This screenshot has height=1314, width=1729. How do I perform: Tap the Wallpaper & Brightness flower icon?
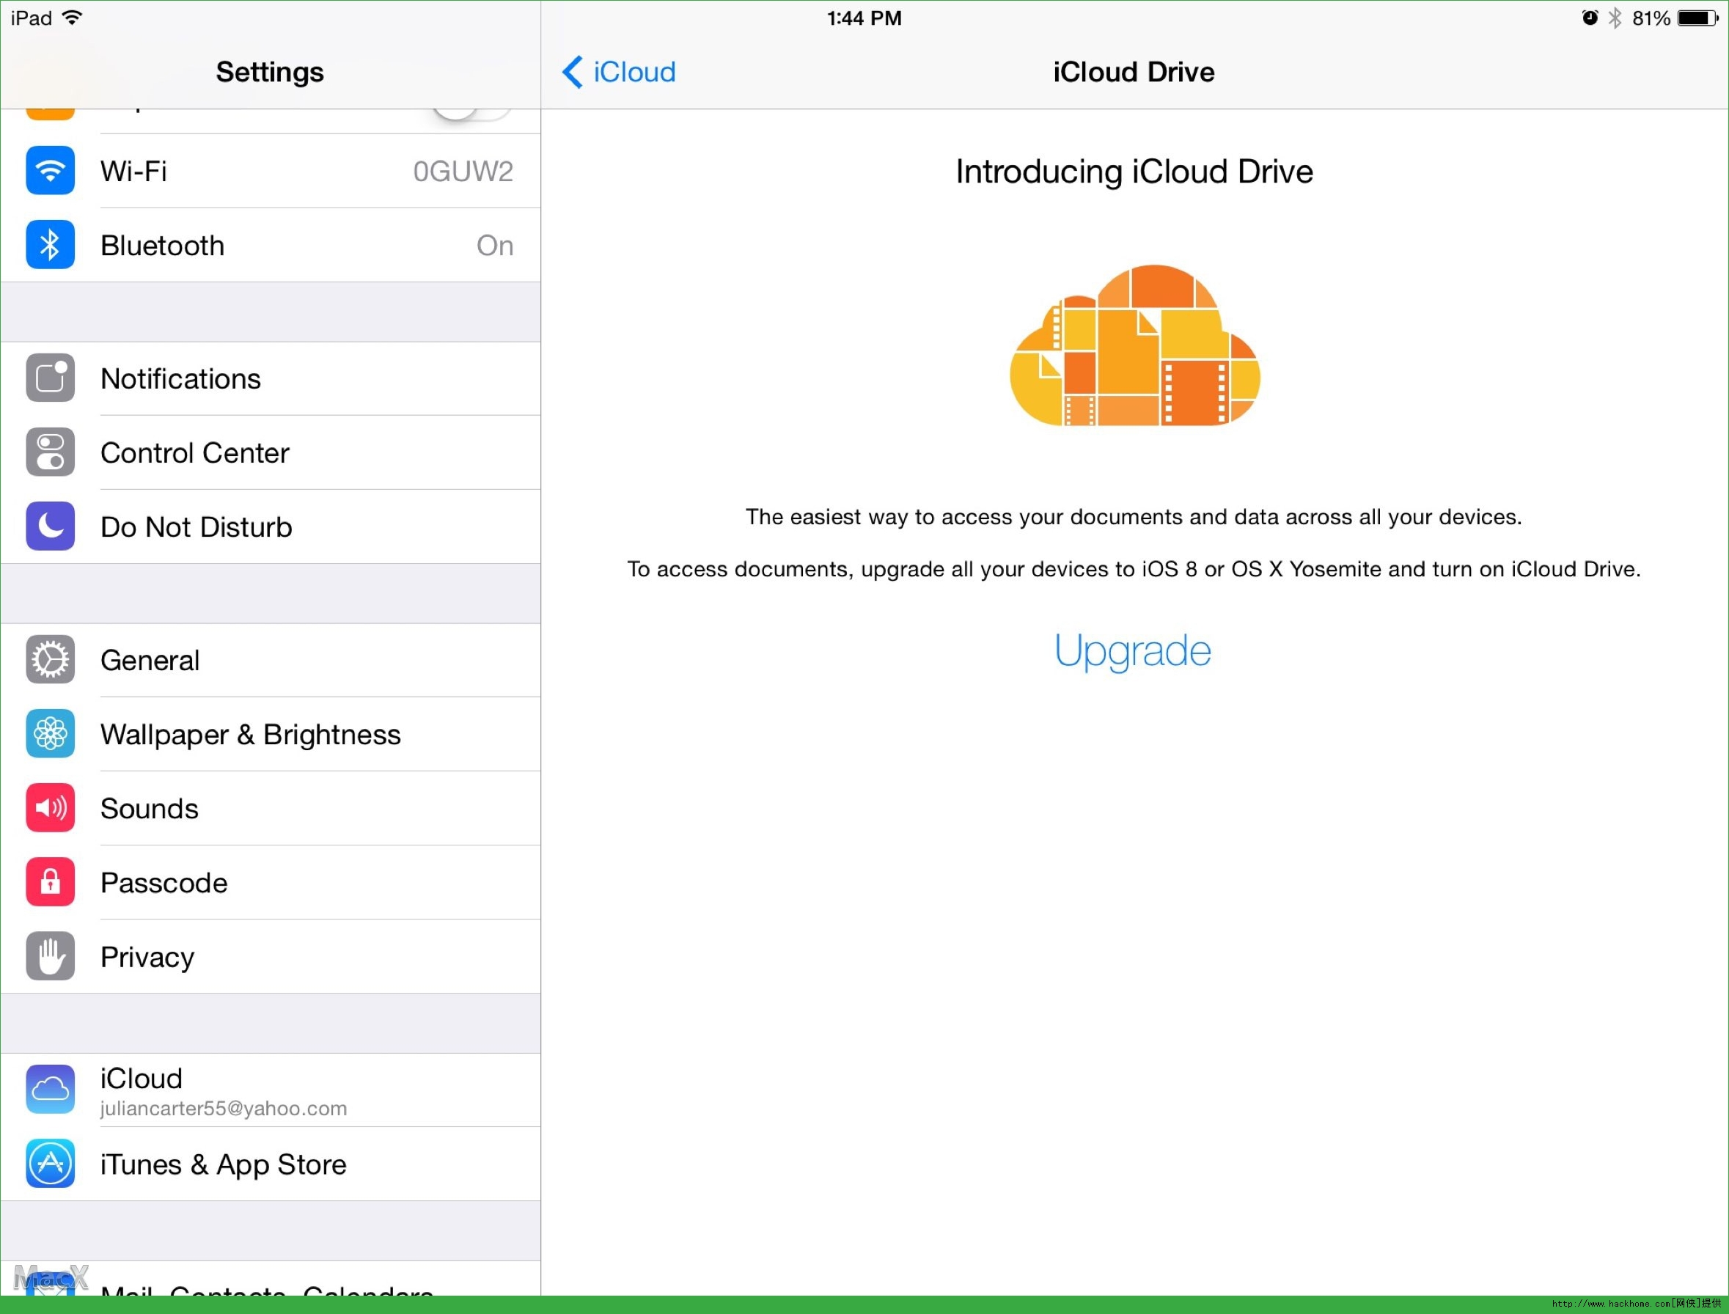pyautogui.click(x=50, y=734)
